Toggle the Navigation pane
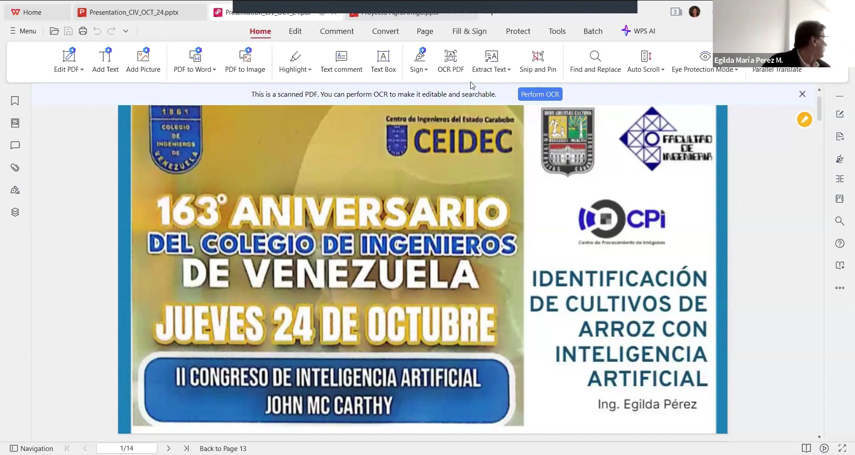 (32, 448)
